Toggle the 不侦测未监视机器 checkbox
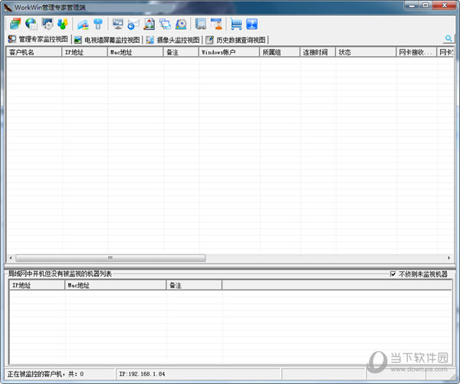 tap(393, 274)
